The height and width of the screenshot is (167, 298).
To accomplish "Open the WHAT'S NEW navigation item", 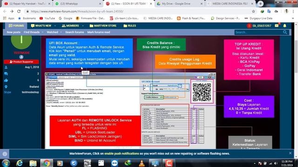I will point(41,26).
